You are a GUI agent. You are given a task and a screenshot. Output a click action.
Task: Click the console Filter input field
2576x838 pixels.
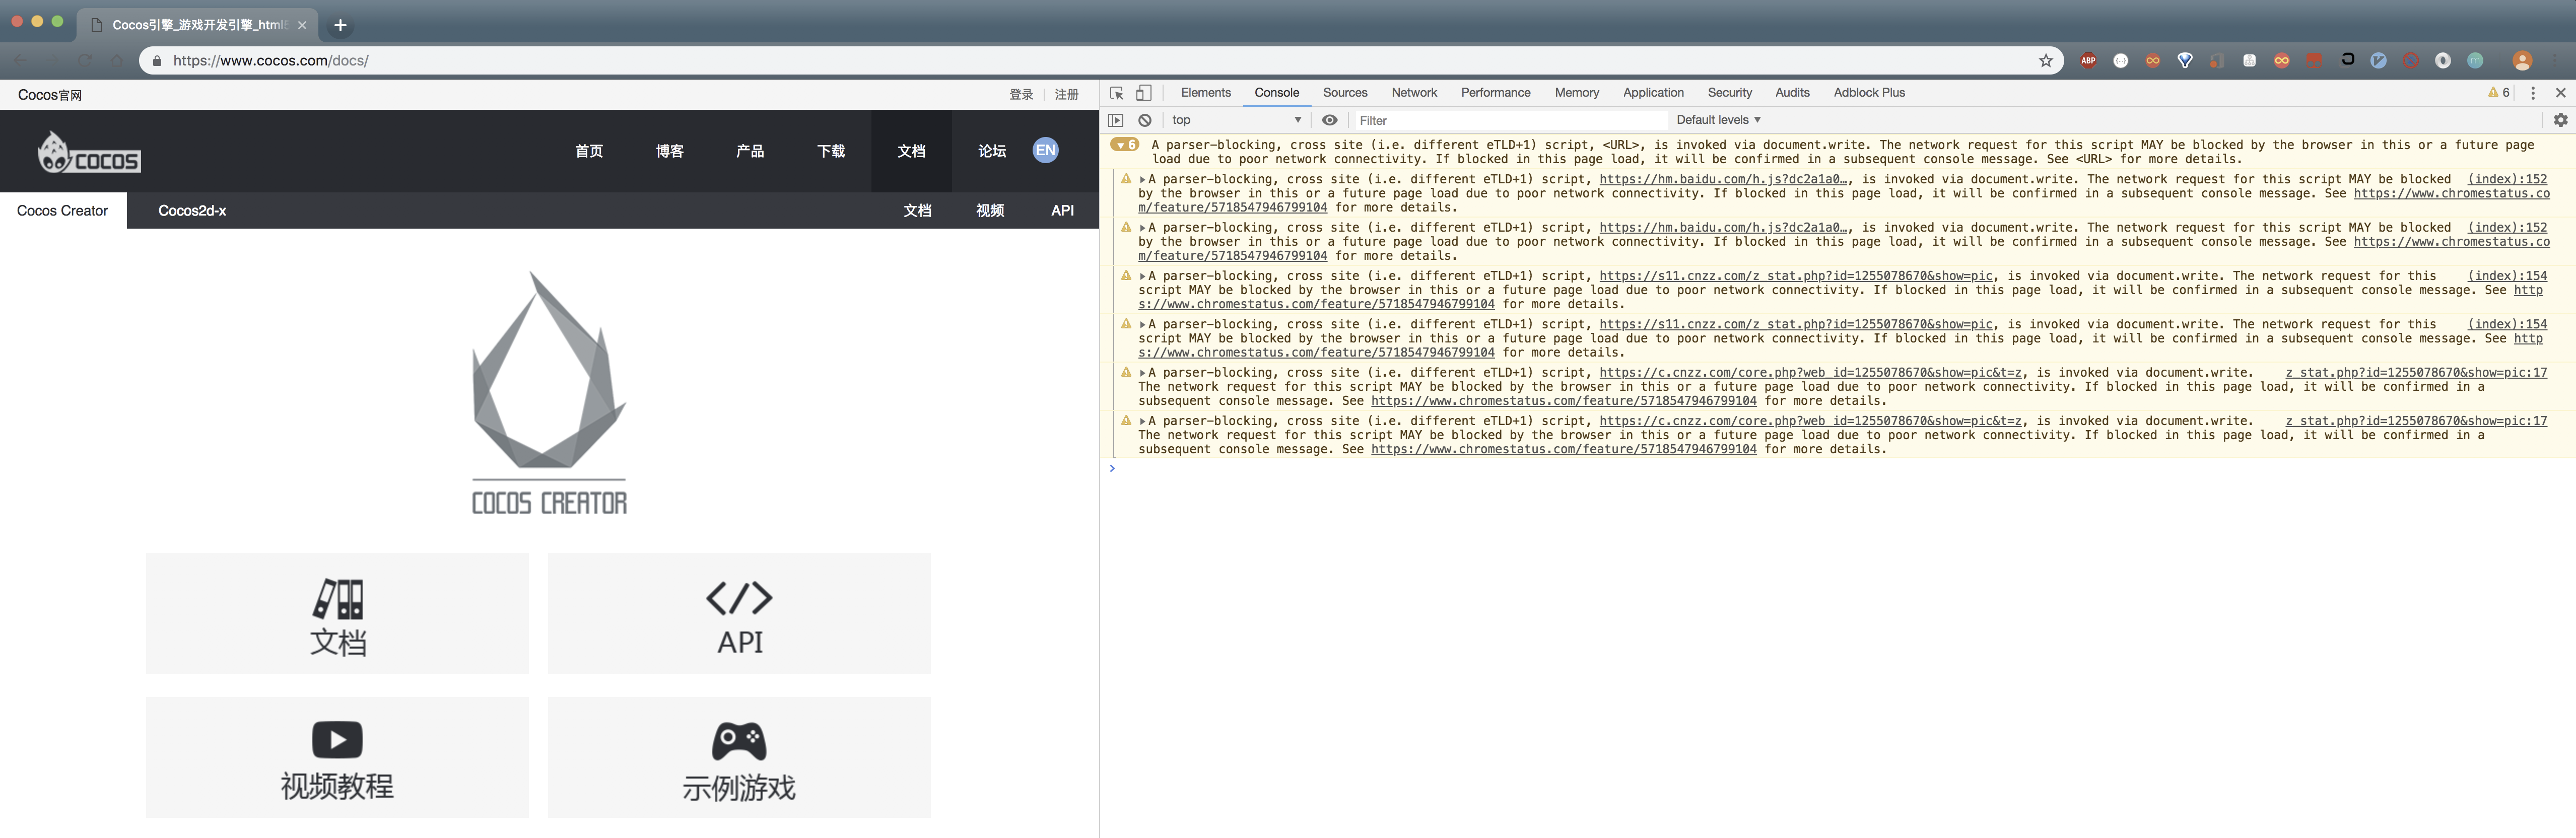coord(1510,120)
